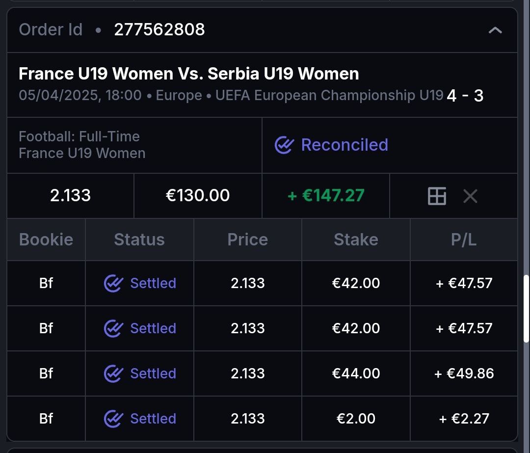Click the +€147.27 total profit value
Screen dimensions: 530x453
click(326, 195)
